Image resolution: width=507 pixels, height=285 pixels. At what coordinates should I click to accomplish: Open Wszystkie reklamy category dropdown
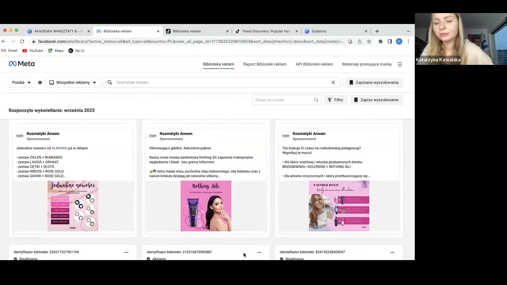73,82
